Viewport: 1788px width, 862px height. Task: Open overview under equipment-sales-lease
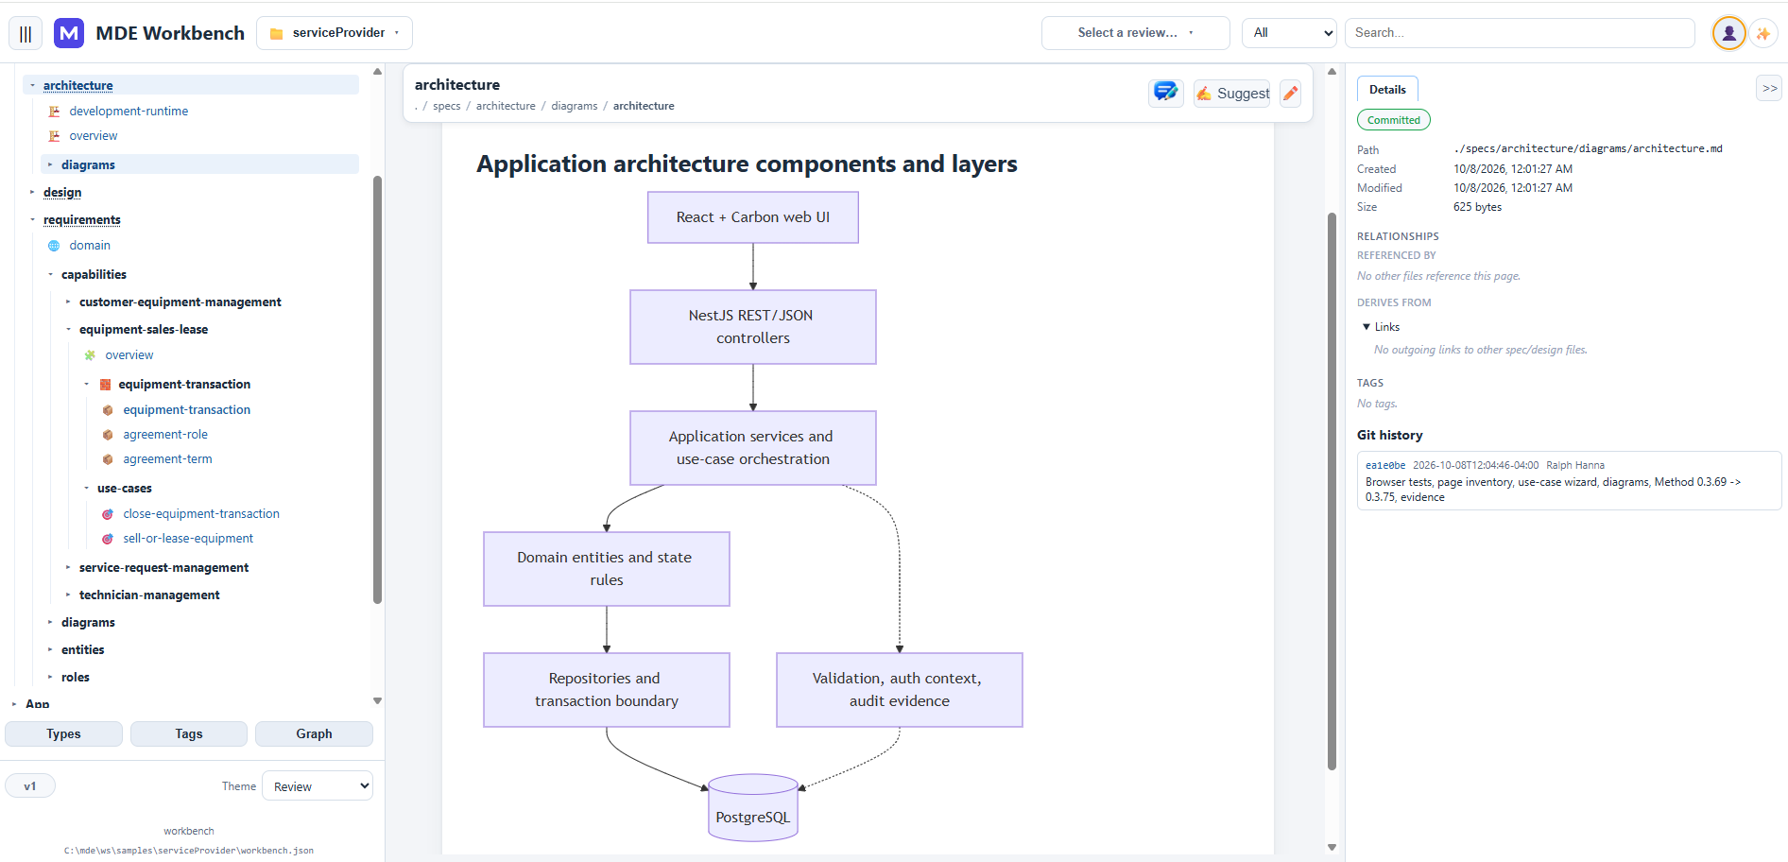coord(129,354)
